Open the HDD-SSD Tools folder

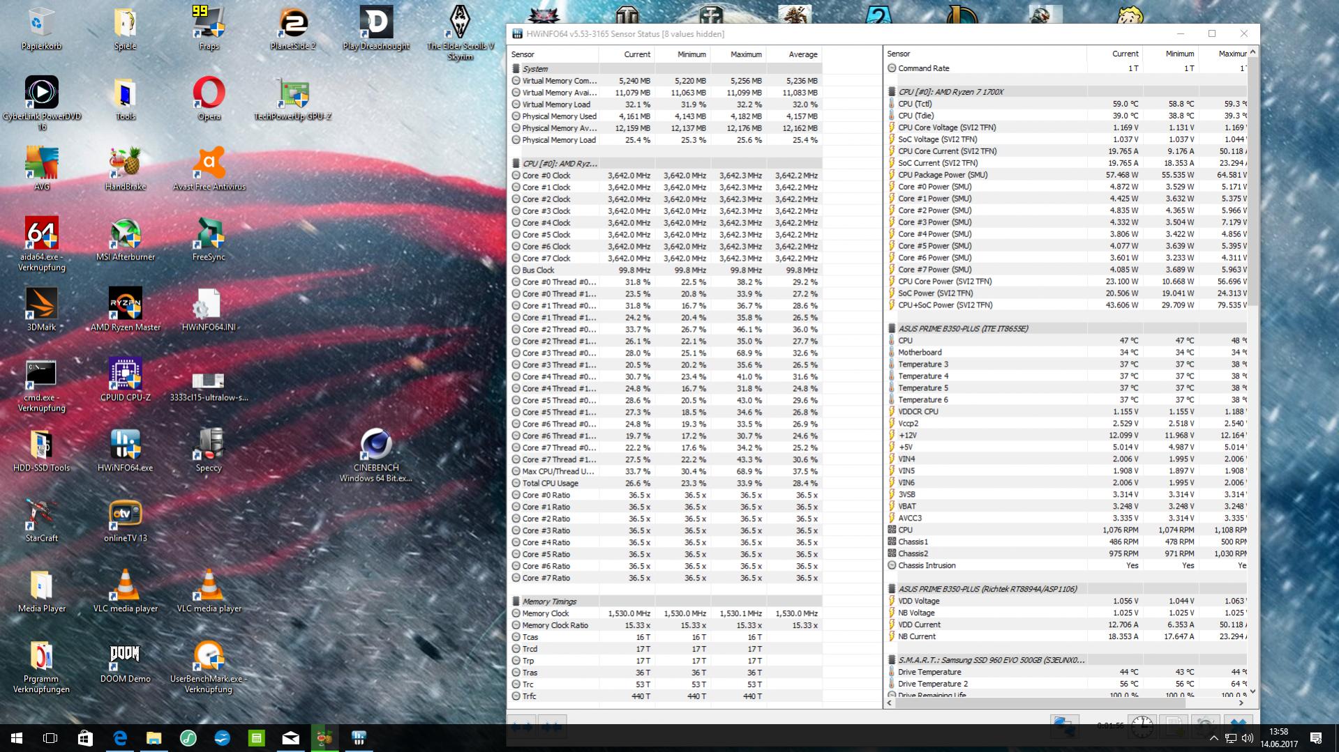[41, 451]
